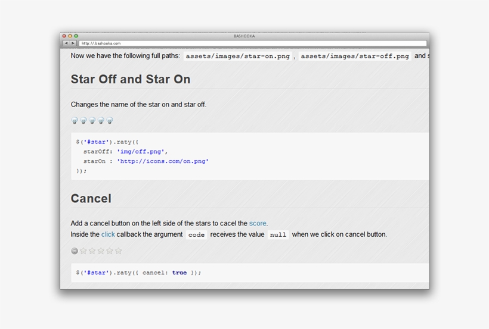The image size is (489, 329).
Task: Click the Cancel section heading
Action: [91, 198]
